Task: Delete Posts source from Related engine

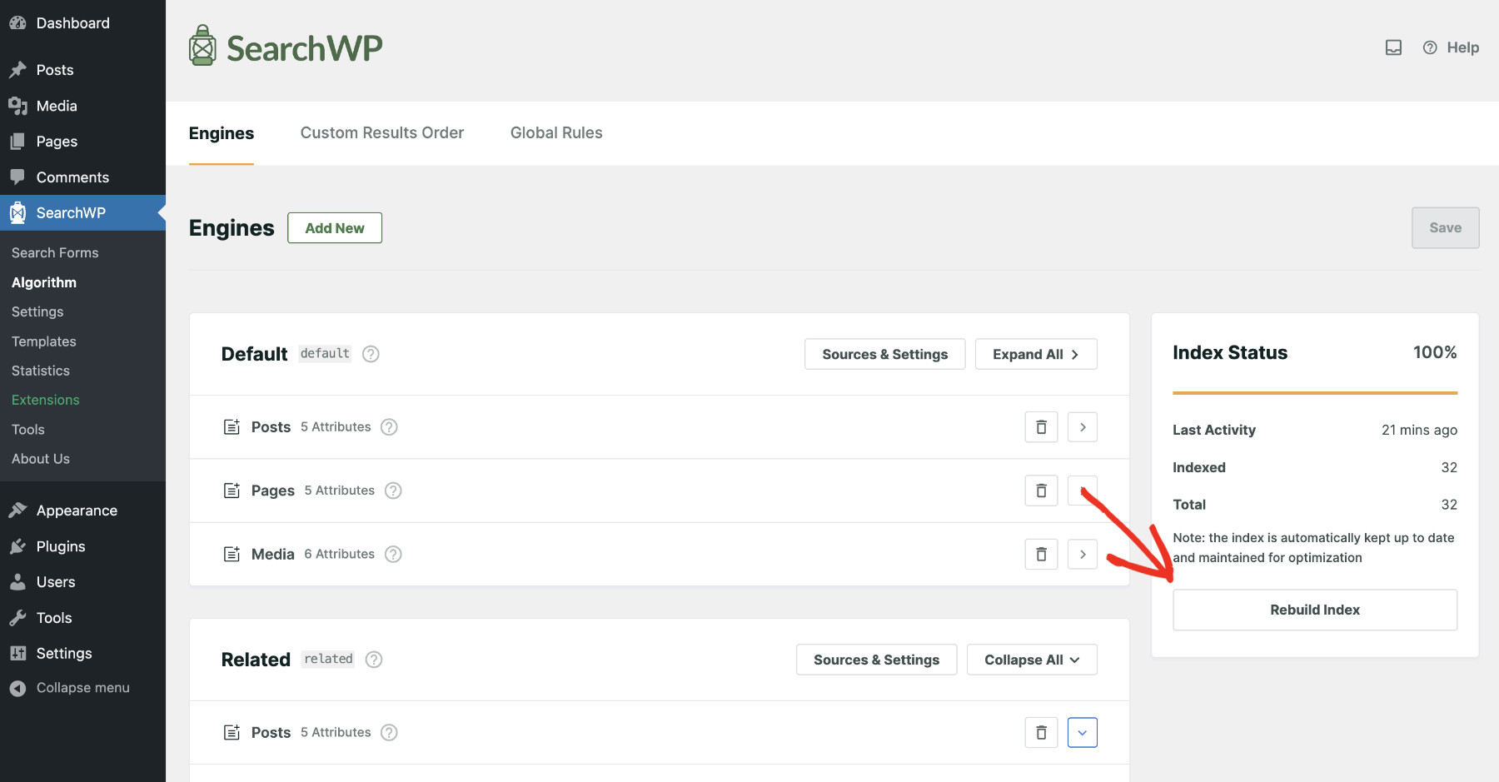Action: click(x=1041, y=732)
